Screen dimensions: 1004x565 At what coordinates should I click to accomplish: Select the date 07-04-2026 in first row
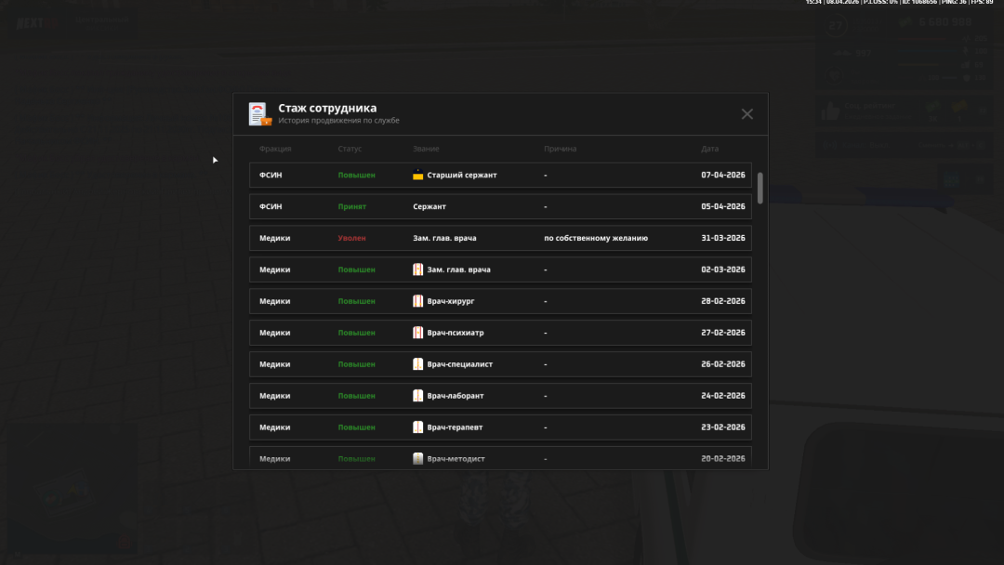pos(722,175)
